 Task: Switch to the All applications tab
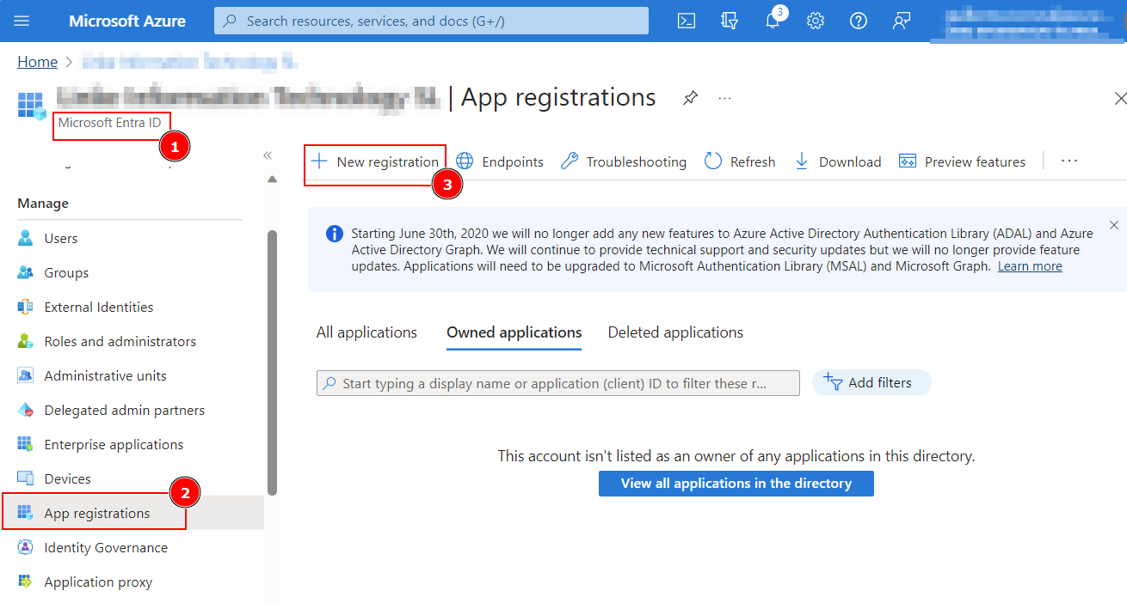coord(366,332)
